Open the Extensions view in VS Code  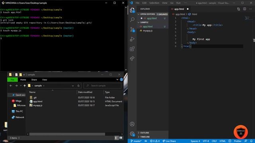[x=132, y=49]
